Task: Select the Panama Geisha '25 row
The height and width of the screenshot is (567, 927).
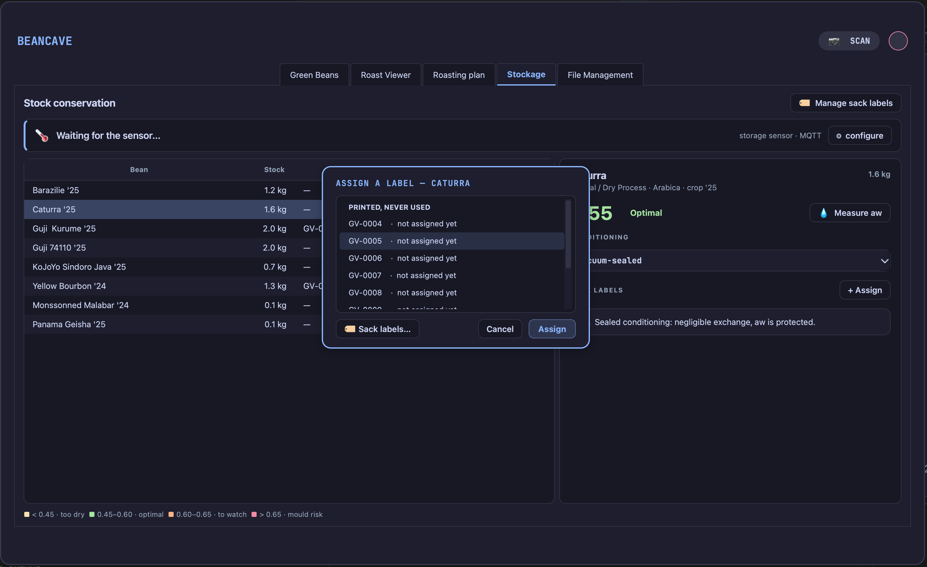Action: pos(173,324)
